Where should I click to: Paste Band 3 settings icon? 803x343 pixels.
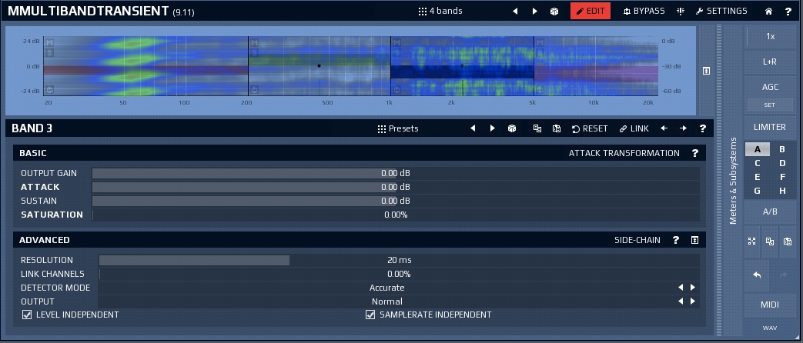557,128
